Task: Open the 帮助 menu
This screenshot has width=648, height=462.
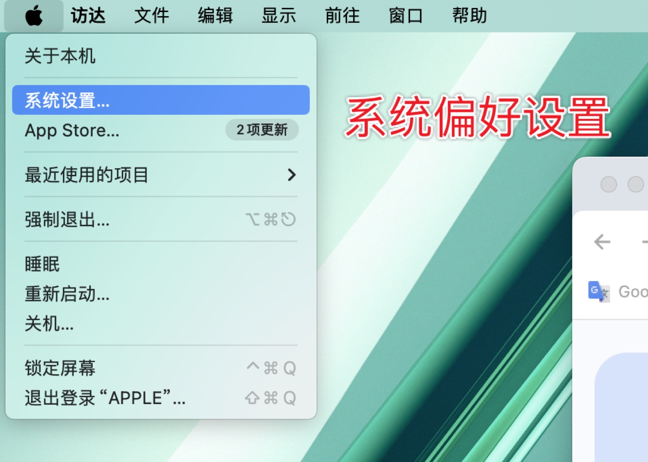Action: pos(470,16)
